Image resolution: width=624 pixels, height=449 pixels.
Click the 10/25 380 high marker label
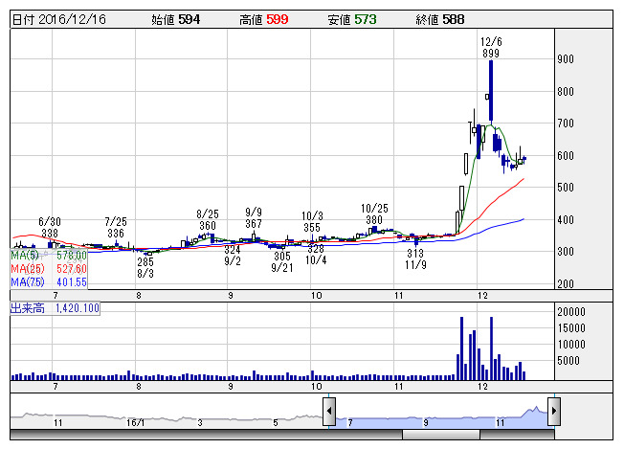point(374,213)
